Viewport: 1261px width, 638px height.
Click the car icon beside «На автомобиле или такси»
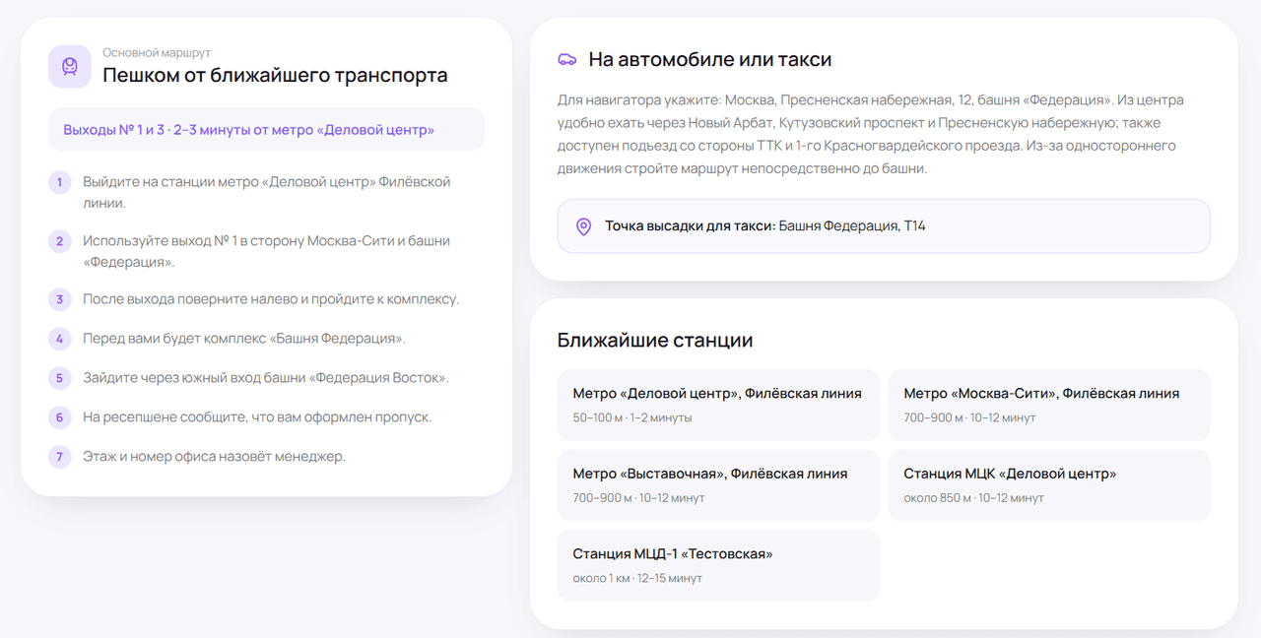coord(567,59)
